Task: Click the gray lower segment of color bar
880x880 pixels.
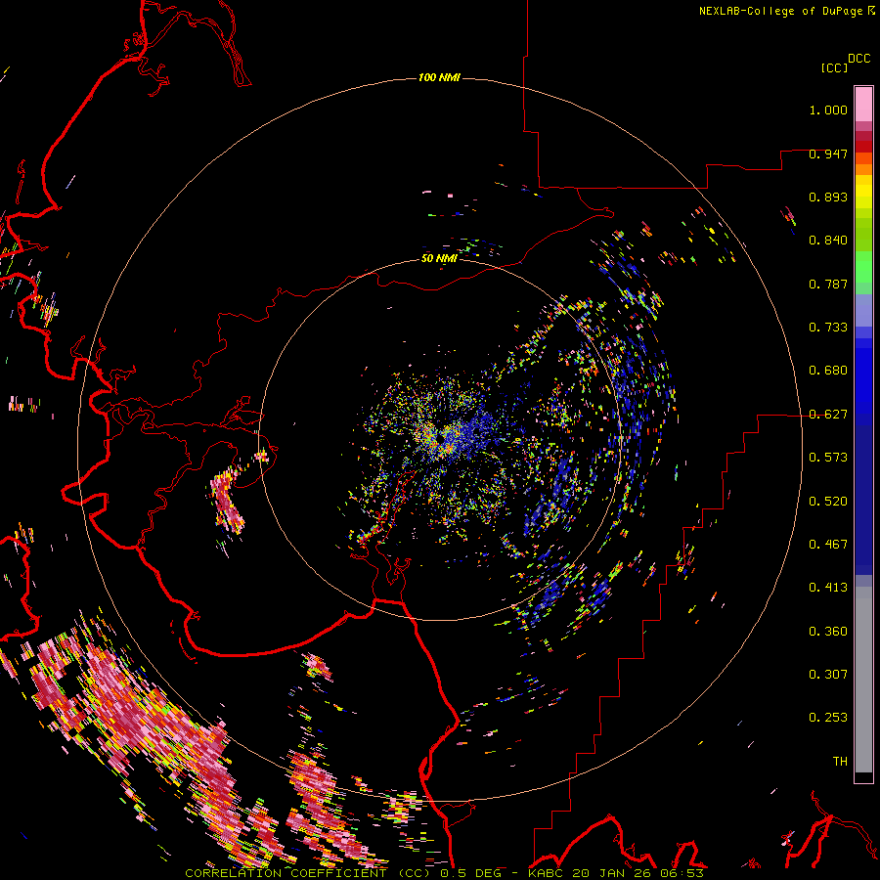Action: click(x=863, y=680)
